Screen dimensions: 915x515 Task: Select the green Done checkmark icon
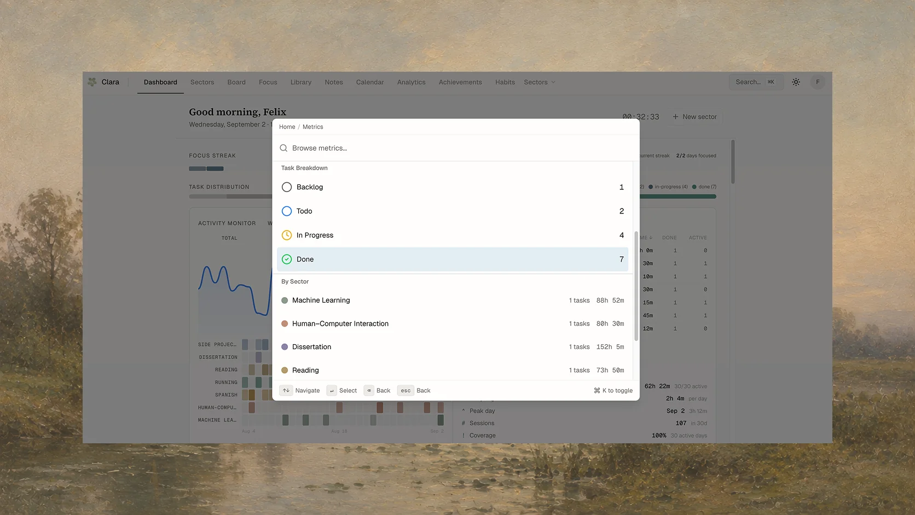[287, 259]
